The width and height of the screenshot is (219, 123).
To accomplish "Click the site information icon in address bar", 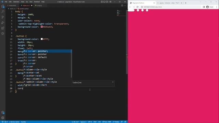I will click(x=142, y=7).
